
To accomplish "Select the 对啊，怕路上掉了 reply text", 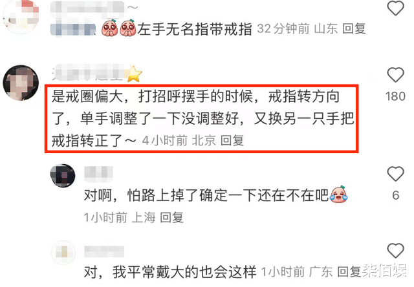I will (x=207, y=195).
